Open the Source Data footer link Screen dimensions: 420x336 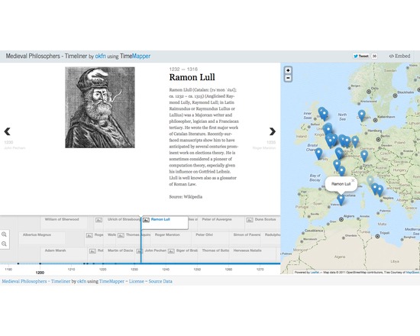click(x=160, y=281)
